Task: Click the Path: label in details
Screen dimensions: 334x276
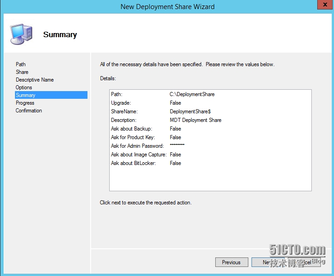Action: [116, 94]
